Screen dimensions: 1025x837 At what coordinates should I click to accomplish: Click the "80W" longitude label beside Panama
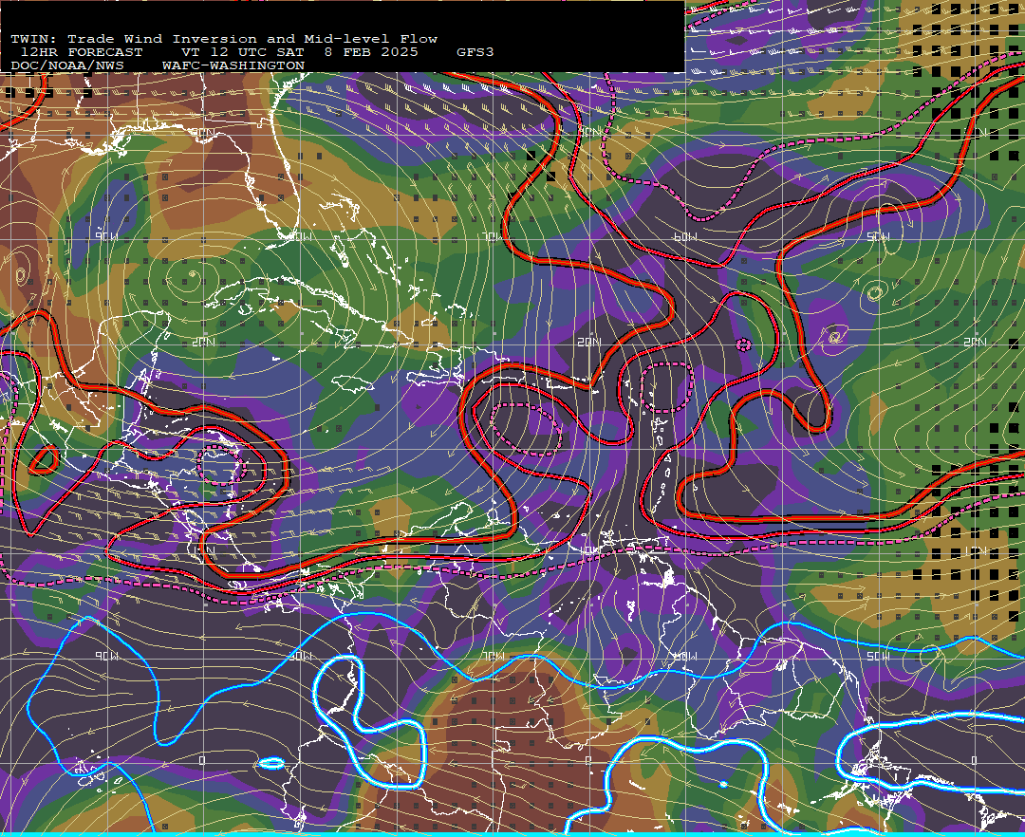[x=300, y=656]
